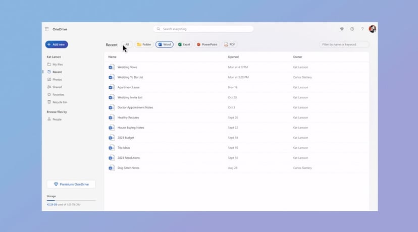Click Word icon of 2023 Resolutions
The height and width of the screenshot is (232, 418).
click(x=112, y=158)
